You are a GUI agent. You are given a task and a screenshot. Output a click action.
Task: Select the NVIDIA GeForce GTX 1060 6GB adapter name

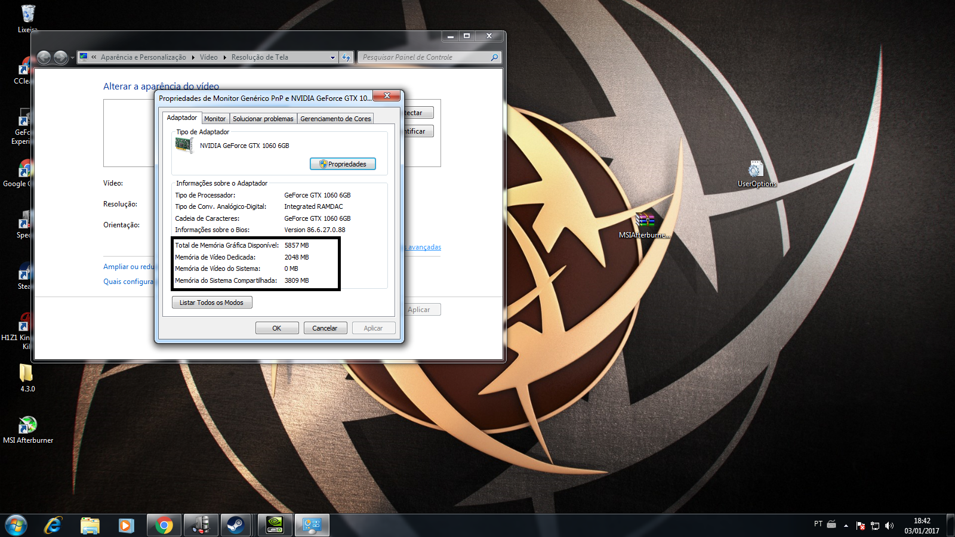244,146
